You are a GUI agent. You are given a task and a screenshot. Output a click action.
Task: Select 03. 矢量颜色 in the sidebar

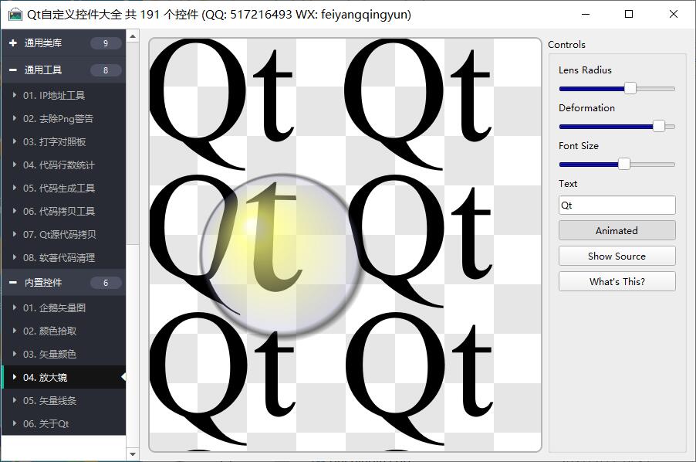(49, 355)
